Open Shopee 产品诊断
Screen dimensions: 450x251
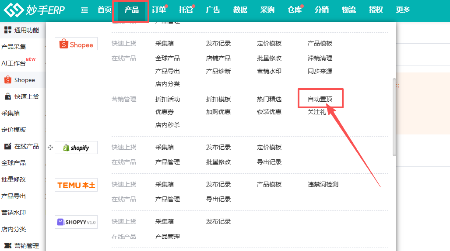pos(218,71)
